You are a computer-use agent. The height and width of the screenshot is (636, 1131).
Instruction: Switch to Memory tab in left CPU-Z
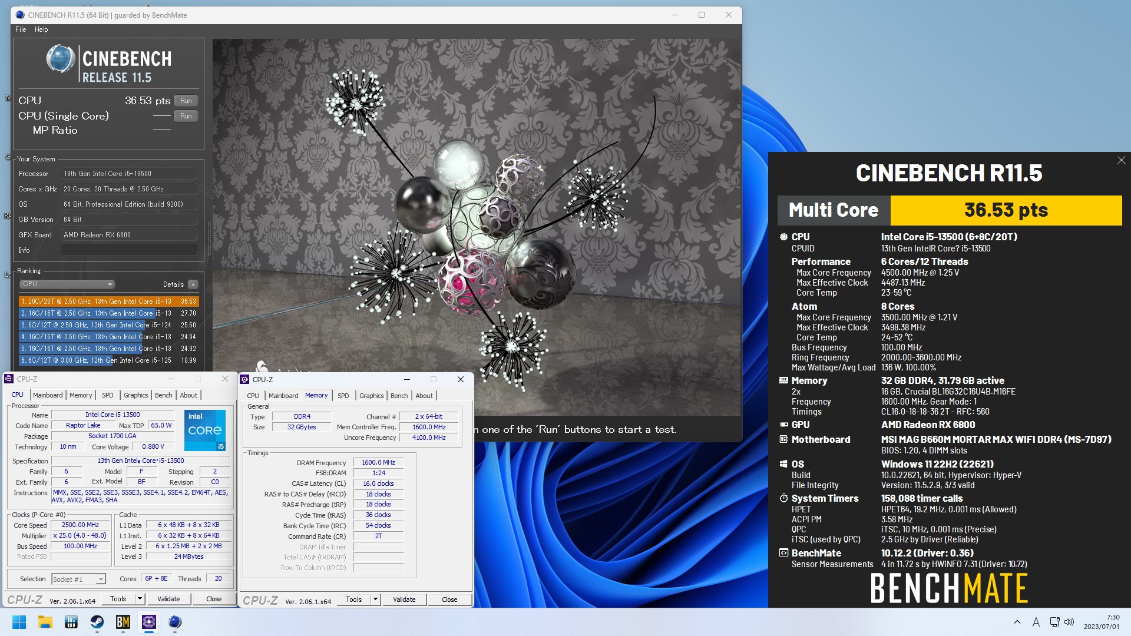pos(81,395)
